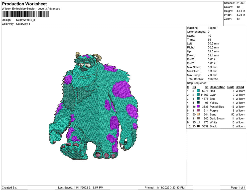Click the 'Description' column header
247x190 pixels.
point(217,87)
